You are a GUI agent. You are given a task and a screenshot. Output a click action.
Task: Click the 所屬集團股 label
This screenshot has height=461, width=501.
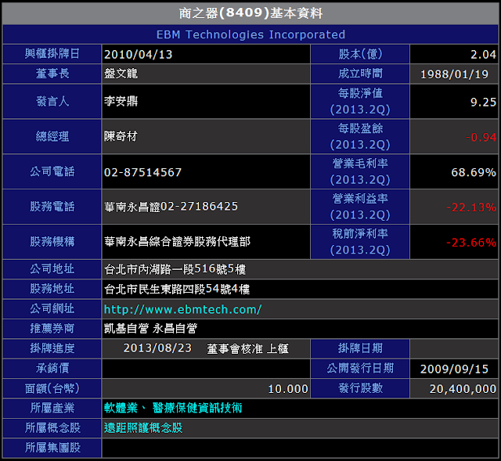pos(52,448)
